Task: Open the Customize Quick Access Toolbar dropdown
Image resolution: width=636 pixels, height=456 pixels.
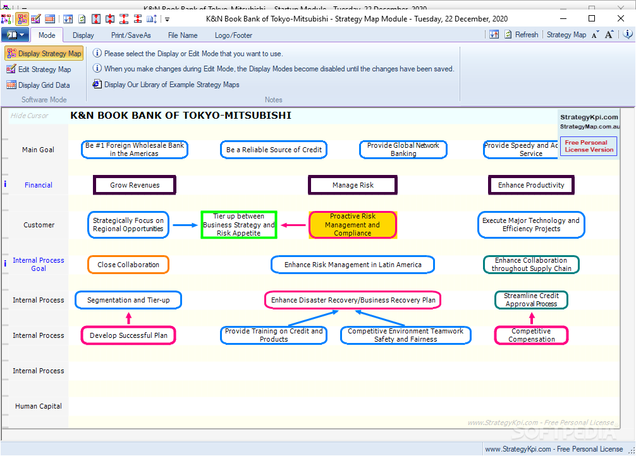Action: point(167,19)
